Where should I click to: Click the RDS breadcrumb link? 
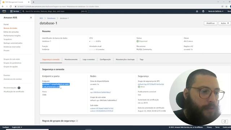pyautogui.click(x=41, y=18)
